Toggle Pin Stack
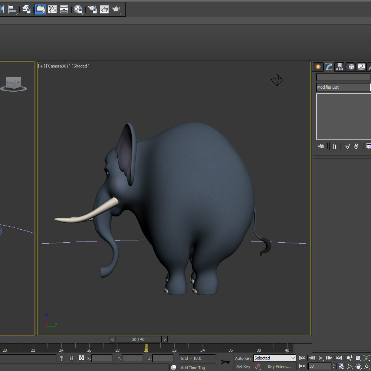The height and width of the screenshot is (371, 371). point(321,146)
